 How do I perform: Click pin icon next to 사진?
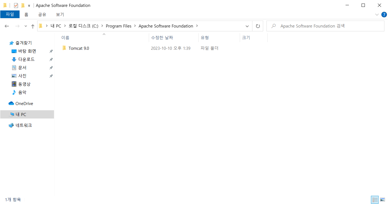(51, 76)
